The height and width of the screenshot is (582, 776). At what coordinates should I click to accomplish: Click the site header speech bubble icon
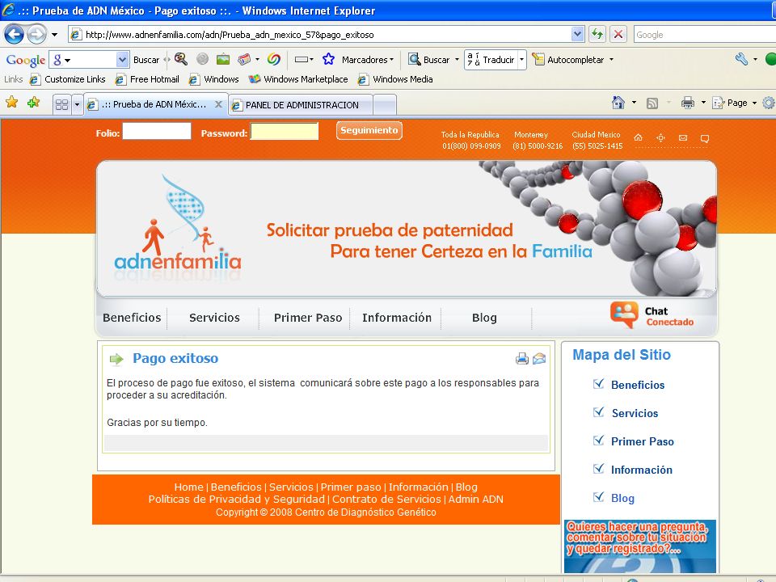705,138
